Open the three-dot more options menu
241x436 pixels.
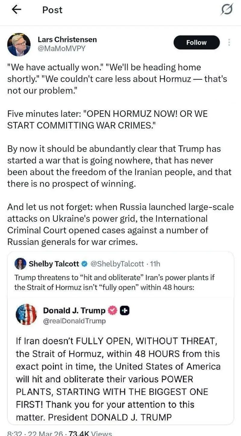pyautogui.click(x=230, y=43)
